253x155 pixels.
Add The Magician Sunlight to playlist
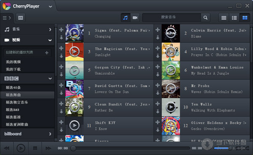pos(61,48)
